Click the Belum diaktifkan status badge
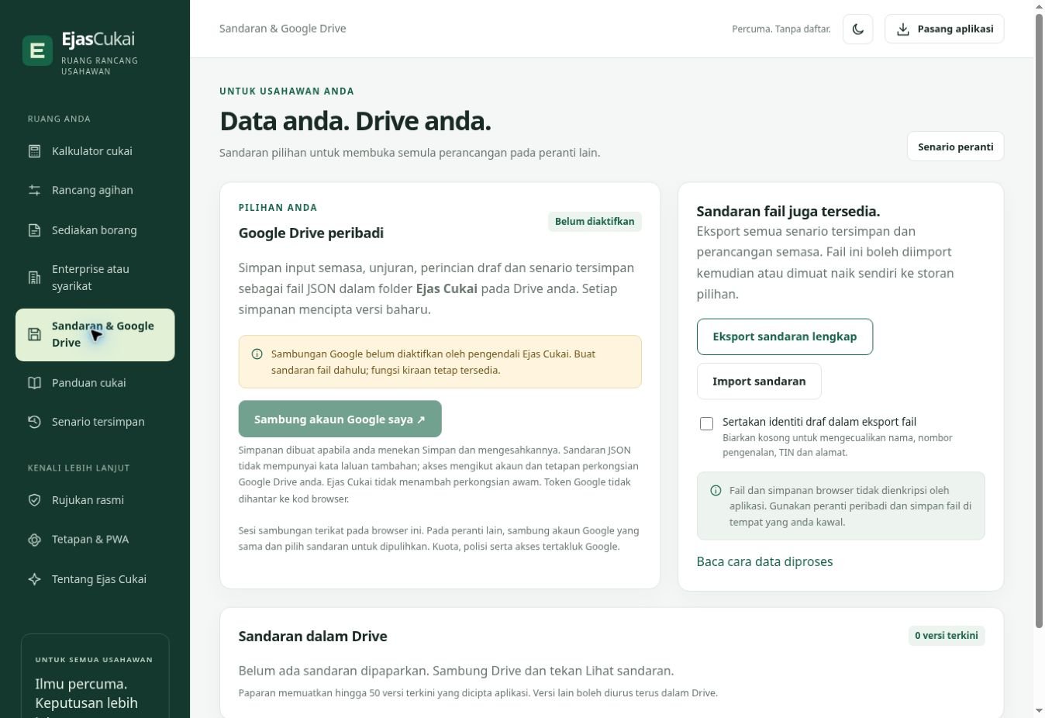This screenshot has width=1045, height=718. coord(595,222)
